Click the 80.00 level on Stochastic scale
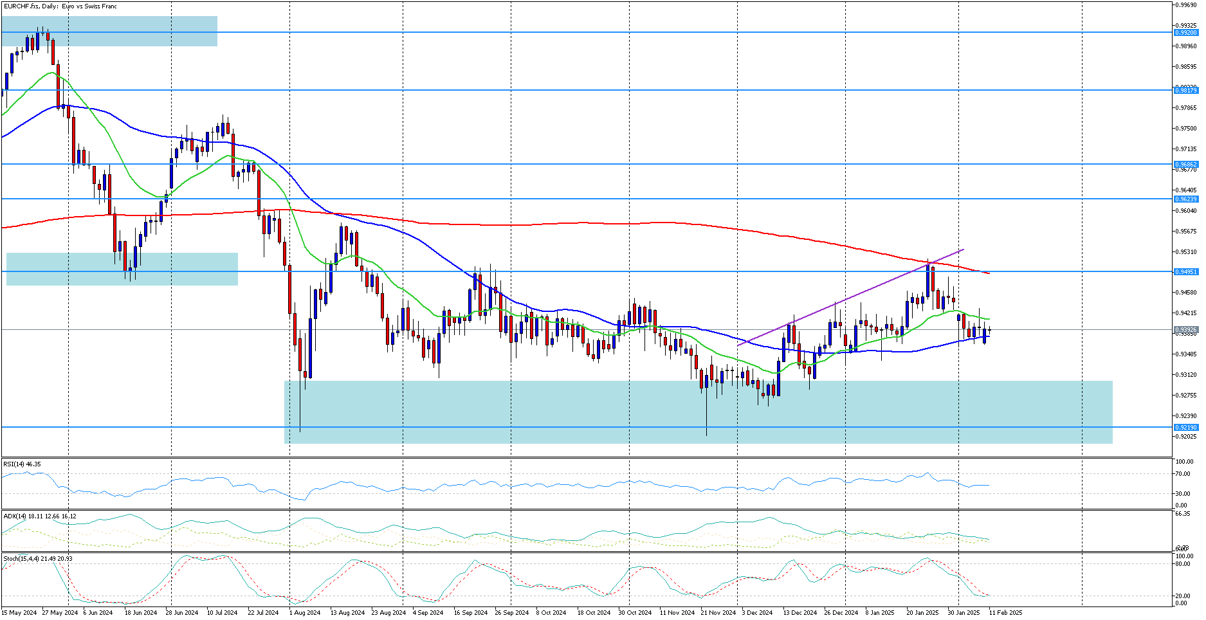1206x620 pixels. coord(1182,564)
